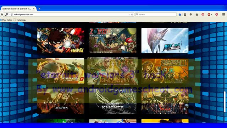Click the globe site identity icon

(12, 15)
